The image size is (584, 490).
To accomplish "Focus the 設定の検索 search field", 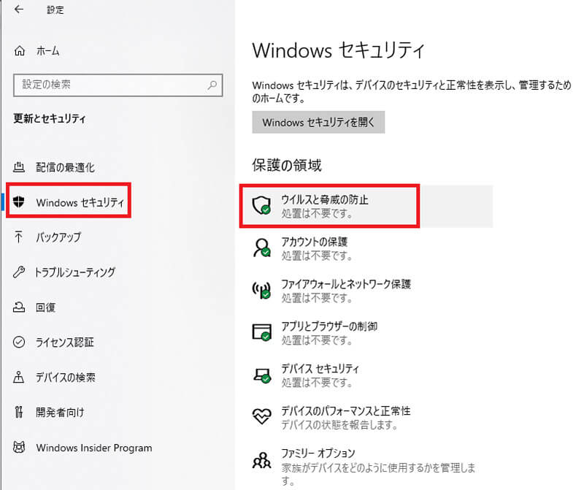I will click(x=118, y=85).
